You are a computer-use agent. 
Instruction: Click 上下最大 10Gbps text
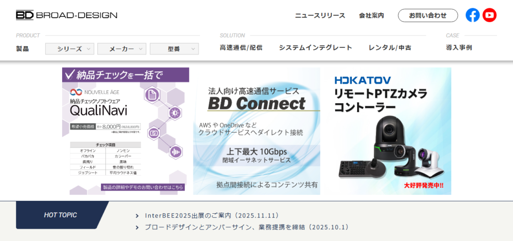click(256, 152)
